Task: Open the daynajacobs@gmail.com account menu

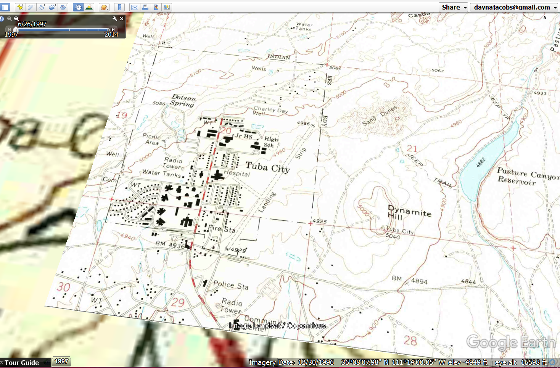Action: 515,7
